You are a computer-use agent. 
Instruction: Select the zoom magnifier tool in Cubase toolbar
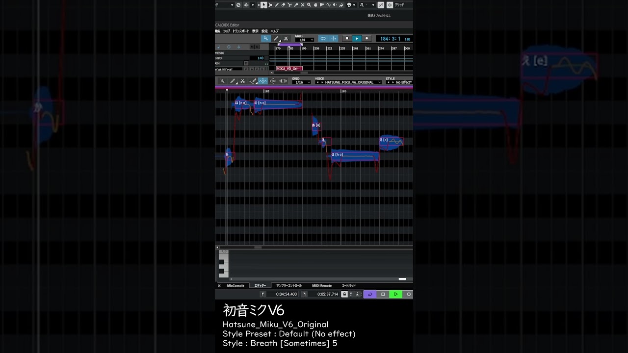(309, 5)
